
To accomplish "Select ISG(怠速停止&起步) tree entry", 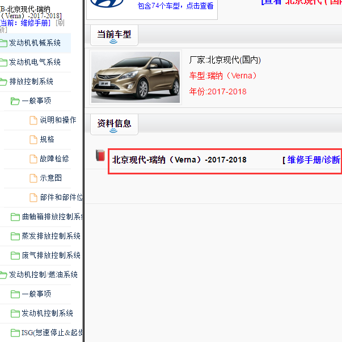I will [52, 332].
